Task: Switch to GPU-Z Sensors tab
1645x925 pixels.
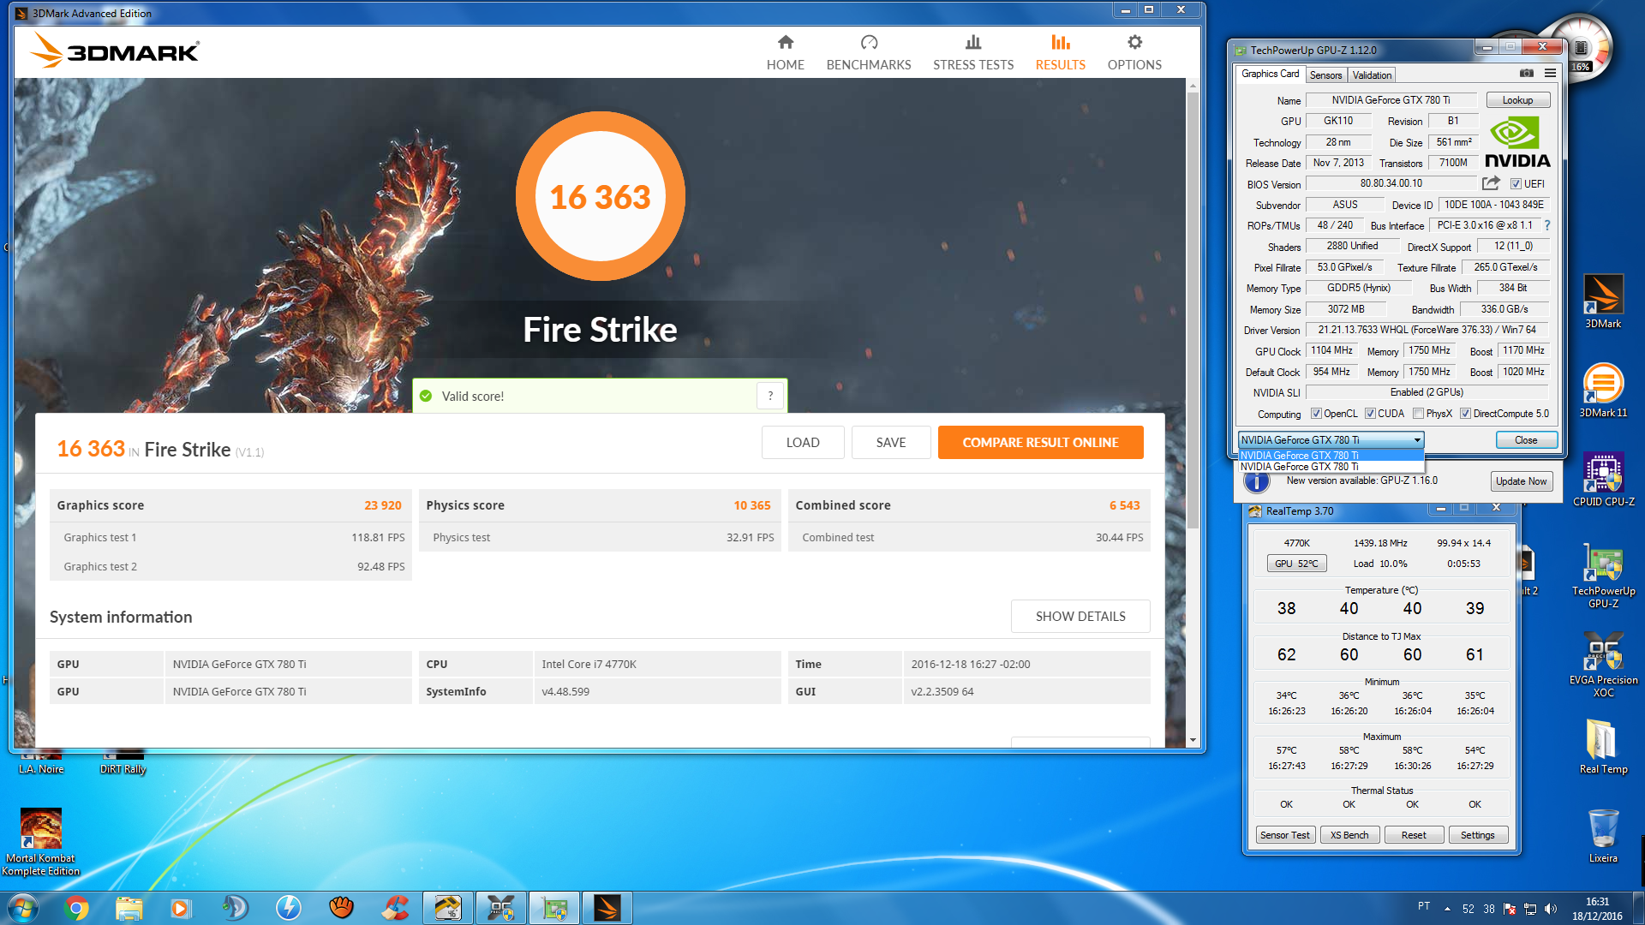Action: (1325, 75)
